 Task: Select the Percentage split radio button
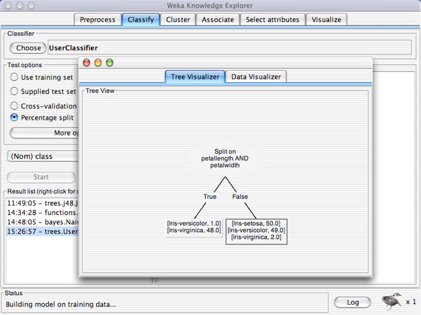pos(14,117)
